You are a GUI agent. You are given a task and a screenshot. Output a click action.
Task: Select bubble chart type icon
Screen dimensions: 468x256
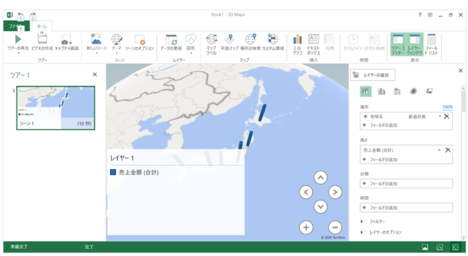point(397,91)
